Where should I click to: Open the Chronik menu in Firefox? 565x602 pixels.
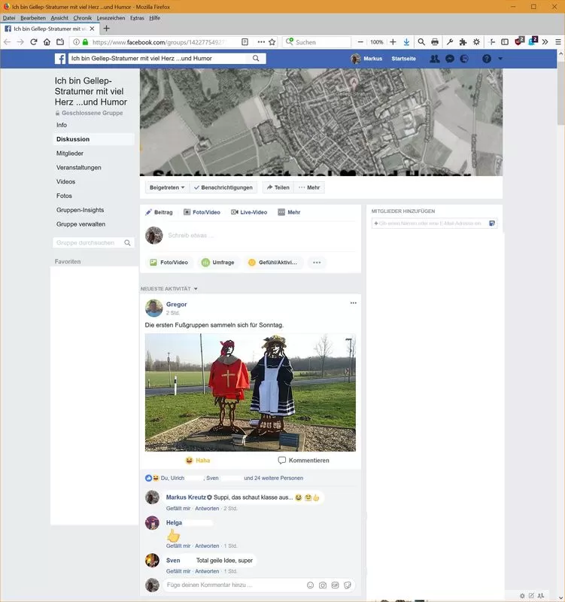[82, 17]
